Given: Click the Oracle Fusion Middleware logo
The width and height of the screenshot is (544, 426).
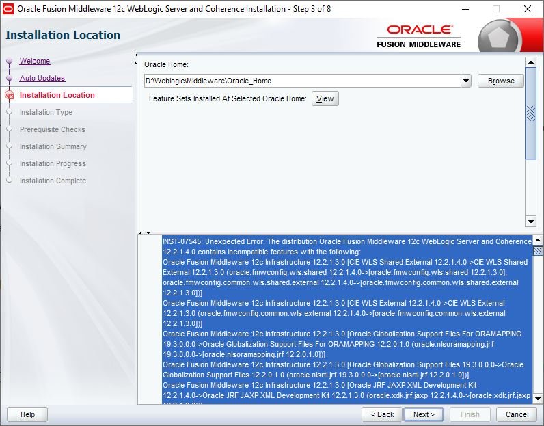Looking at the screenshot, I should click(x=419, y=36).
